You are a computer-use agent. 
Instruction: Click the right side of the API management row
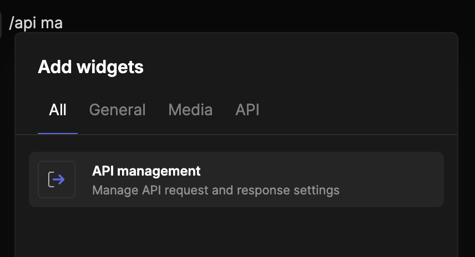(x=394, y=179)
